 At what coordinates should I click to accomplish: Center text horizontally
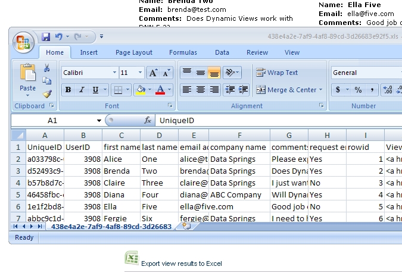tap(201, 90)
